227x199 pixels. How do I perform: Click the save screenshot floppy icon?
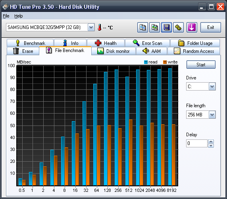(x=167, y=27)
